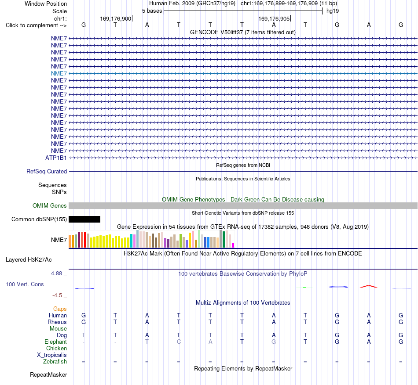418x385 pixels.
Task: Select the highlighted light-blue NME7 transcript label
Action: pos(59,73)
